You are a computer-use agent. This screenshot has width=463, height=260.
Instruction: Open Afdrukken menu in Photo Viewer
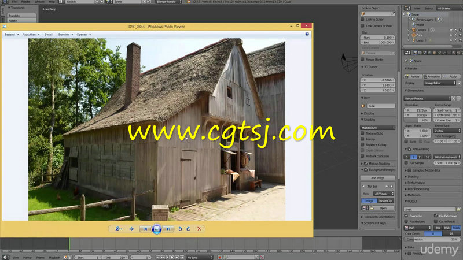point(31,35)
